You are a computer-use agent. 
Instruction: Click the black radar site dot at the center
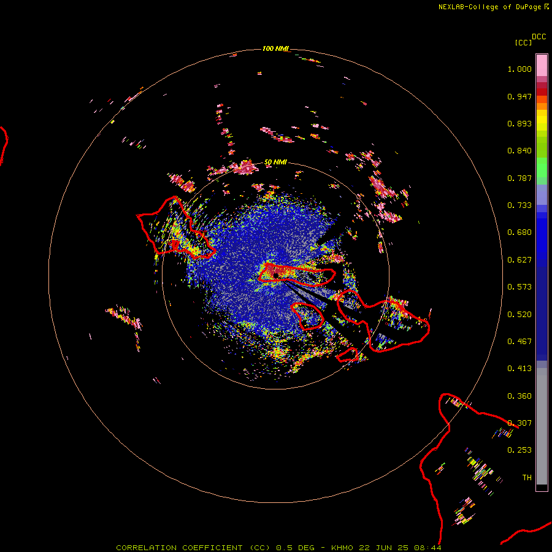(275, 275)
